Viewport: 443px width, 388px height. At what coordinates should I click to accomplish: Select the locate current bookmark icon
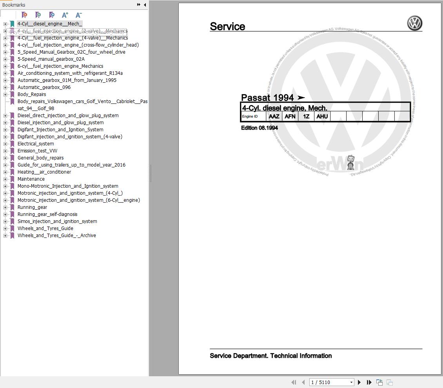pyautogui.click(x=51, y=15)
